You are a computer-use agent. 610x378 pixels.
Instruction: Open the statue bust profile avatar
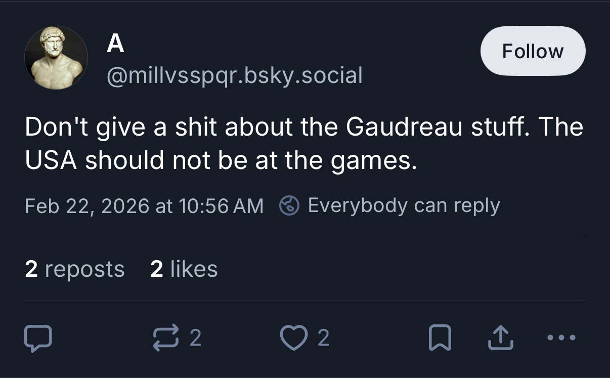[56, 58]
